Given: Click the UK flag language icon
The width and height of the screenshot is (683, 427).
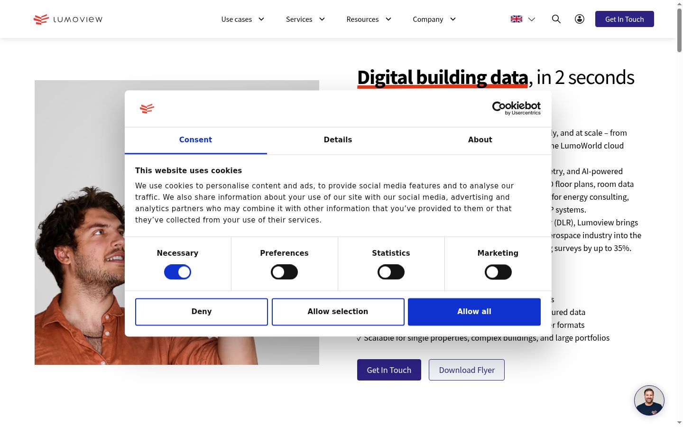Looking at the screenshot, I should (517, 19).
